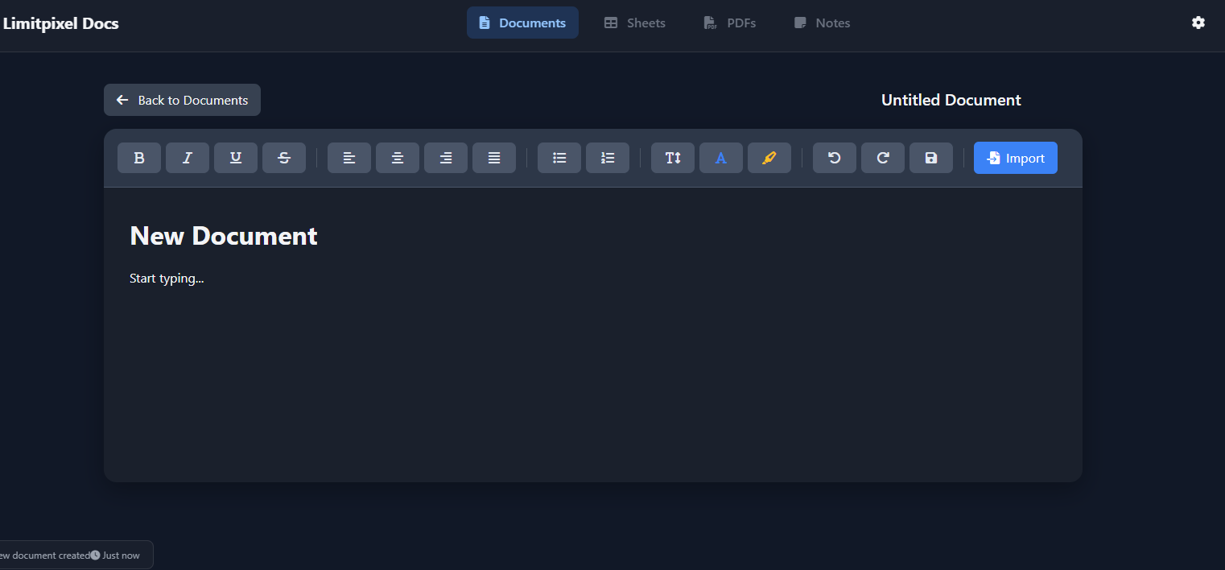Image resolution: width=1225 pixels, height=570 pixels.
Task: Open the text size adjuster
Action: [x=672, y=158]
